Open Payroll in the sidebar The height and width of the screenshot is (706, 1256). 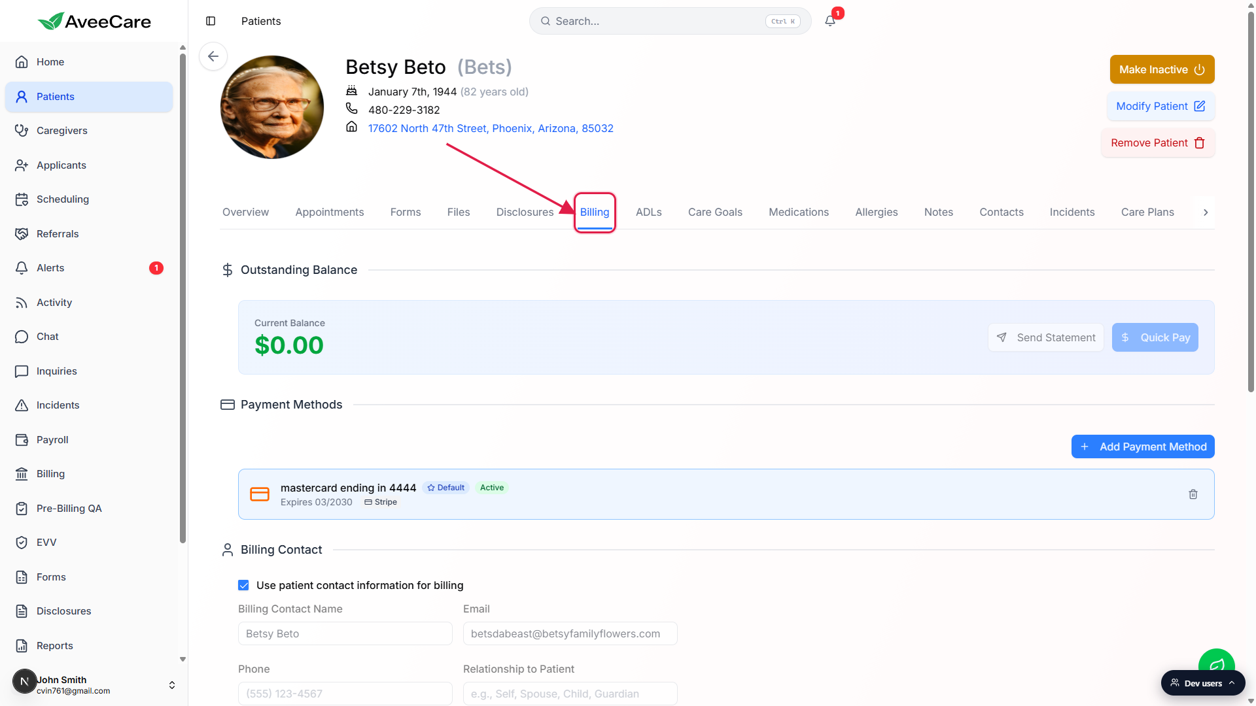click(x=88, y=440)
